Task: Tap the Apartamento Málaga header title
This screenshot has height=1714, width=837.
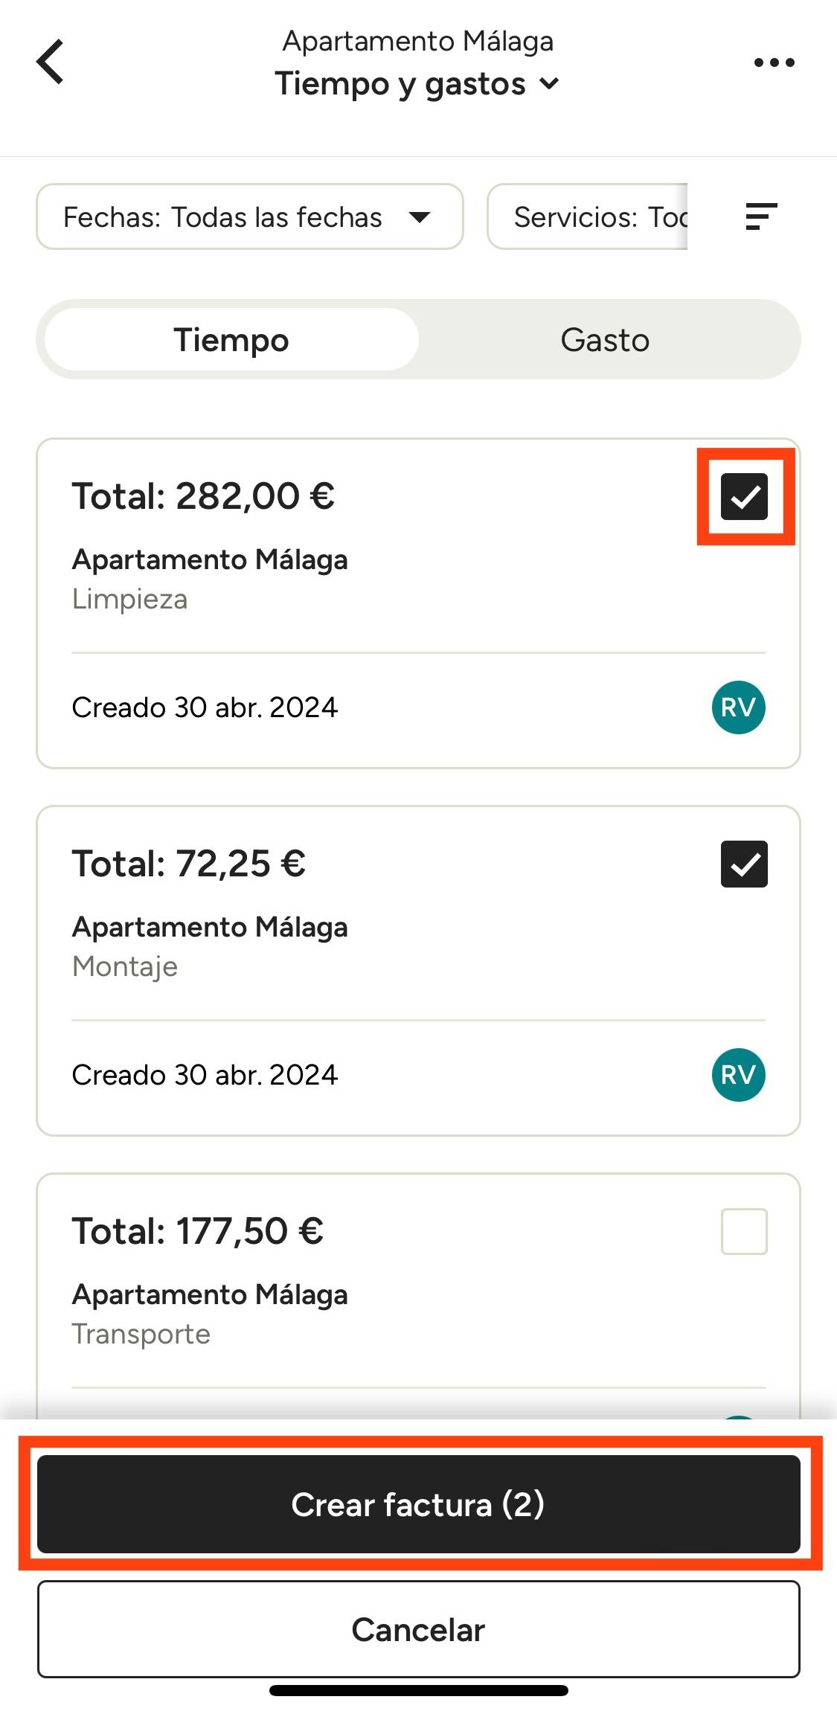Action: point(417,42)
